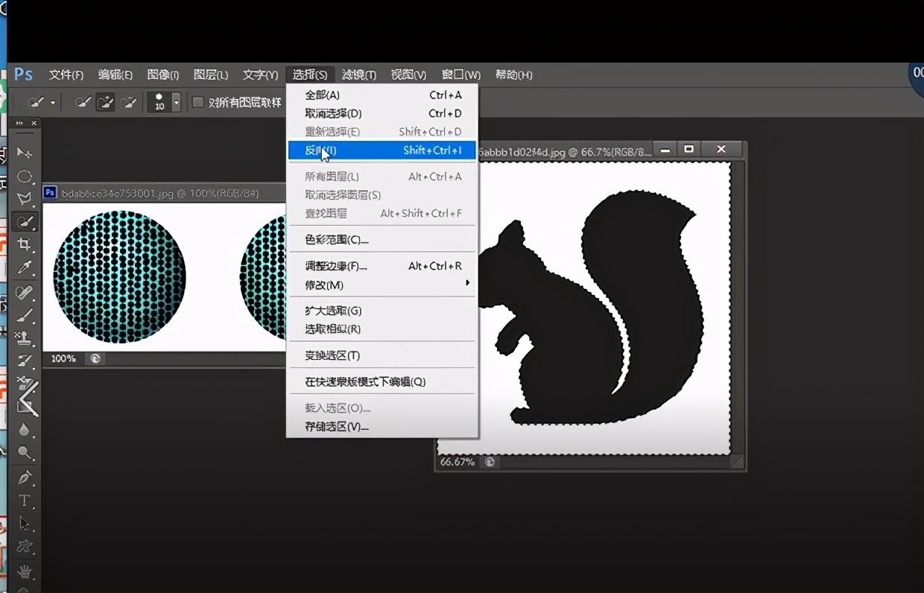Viewport: 924px width, 593px height.
Task: Open the brush size dropdown
Action: tap(176, 102)
